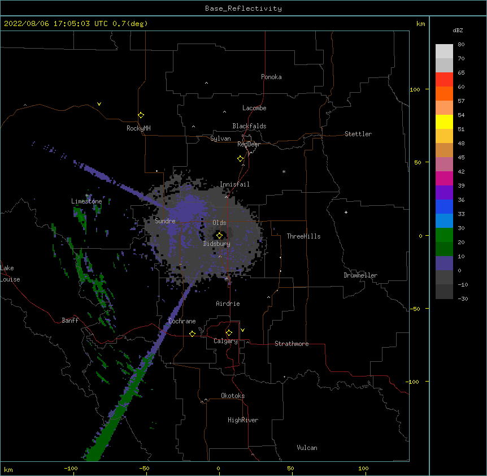Click the Sylvan label
Viewport: 487px width, 476px height.
220,139
